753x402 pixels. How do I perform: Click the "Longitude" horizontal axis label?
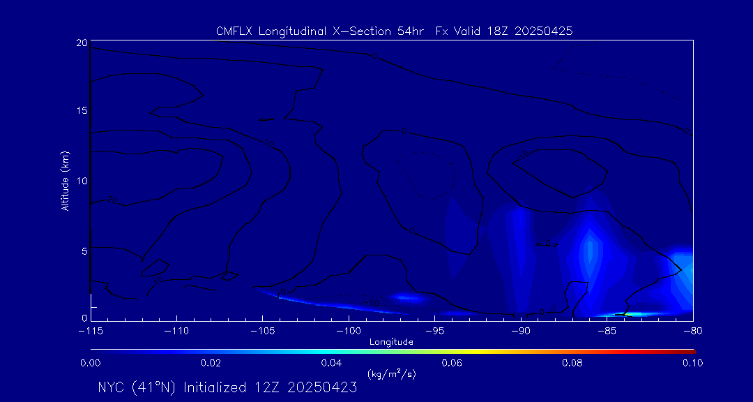pyautogui.click(x=391, y=343)
